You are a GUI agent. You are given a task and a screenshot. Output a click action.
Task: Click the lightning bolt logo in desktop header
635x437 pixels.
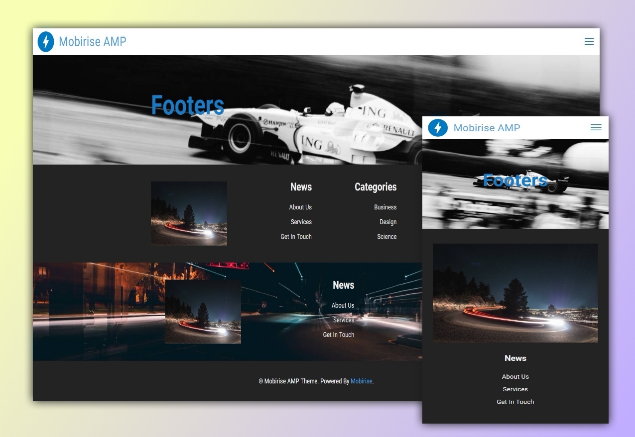46,42
